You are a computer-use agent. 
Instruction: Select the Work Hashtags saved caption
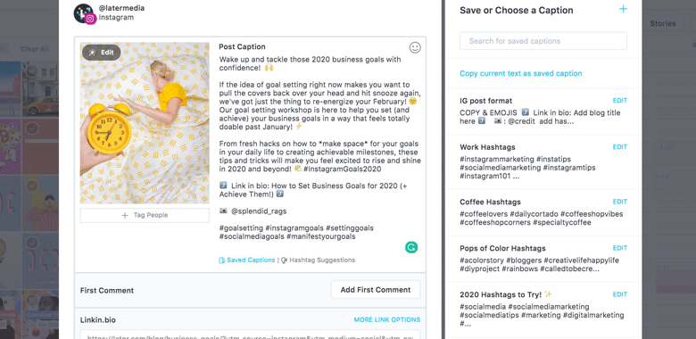(543, 161)
